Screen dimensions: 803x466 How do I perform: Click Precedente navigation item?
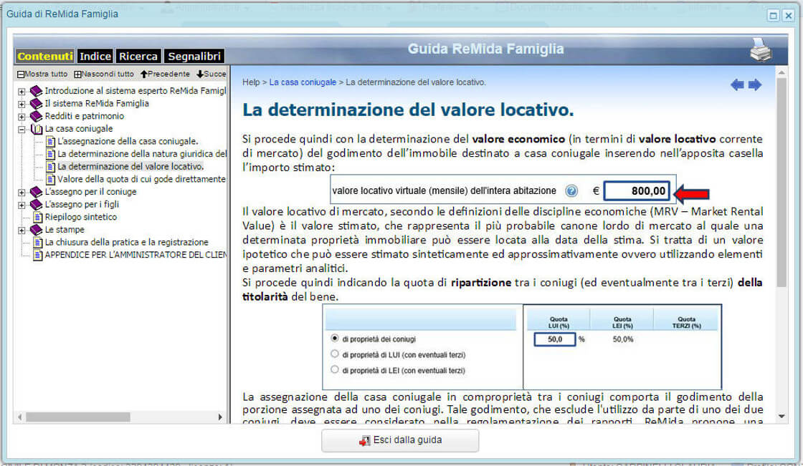point(165,74)
